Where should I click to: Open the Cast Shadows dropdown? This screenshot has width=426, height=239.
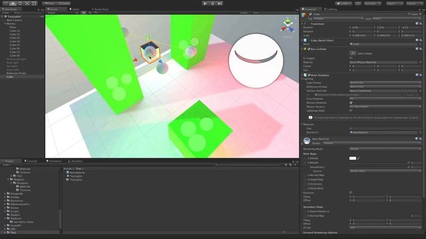(x=385, y=99)
